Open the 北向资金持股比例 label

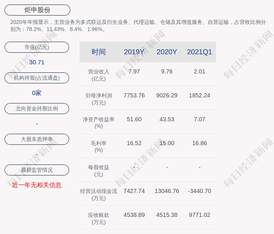37,109
